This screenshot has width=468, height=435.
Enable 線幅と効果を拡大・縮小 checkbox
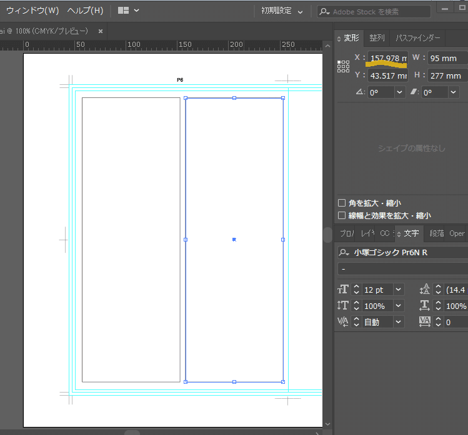342,215
